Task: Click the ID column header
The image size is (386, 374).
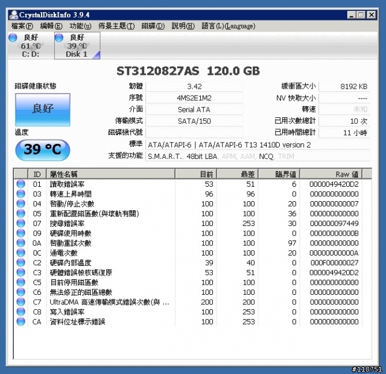Action: point(37,174)
